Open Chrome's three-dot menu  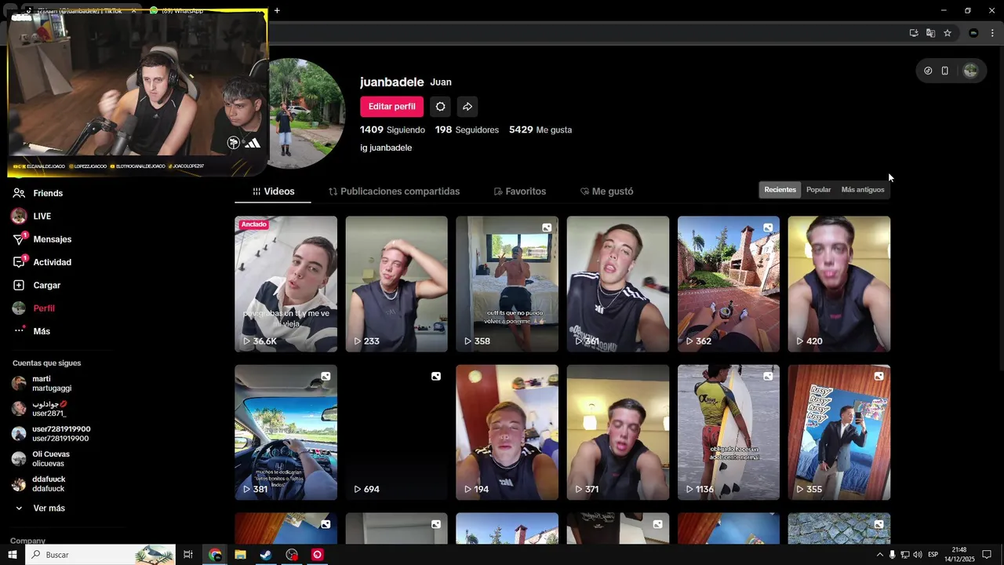click(992, 33)
